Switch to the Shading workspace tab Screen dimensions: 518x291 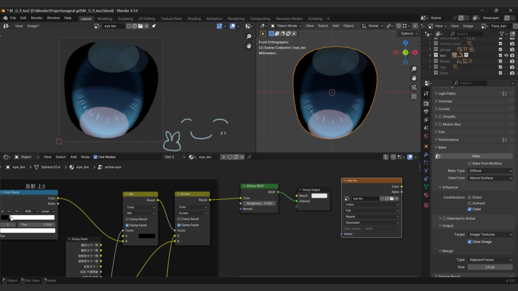pyautogui.click(x=194, y=19)
